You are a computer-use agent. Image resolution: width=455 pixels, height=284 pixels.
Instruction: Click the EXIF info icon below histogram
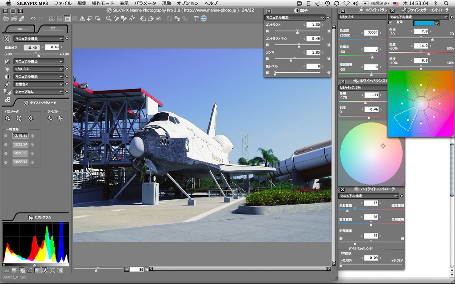14,270
